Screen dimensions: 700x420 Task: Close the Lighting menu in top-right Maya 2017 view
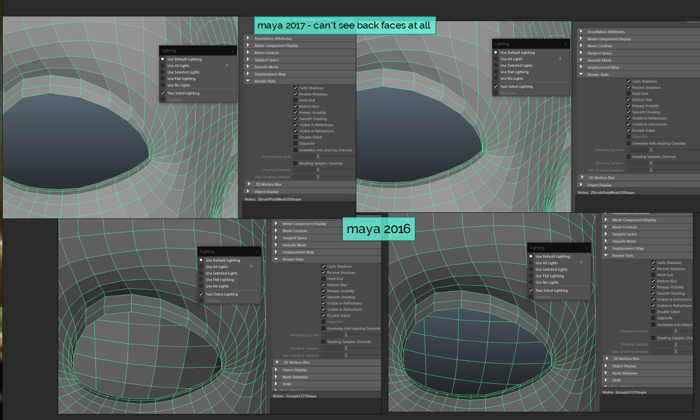coord(565,44)
